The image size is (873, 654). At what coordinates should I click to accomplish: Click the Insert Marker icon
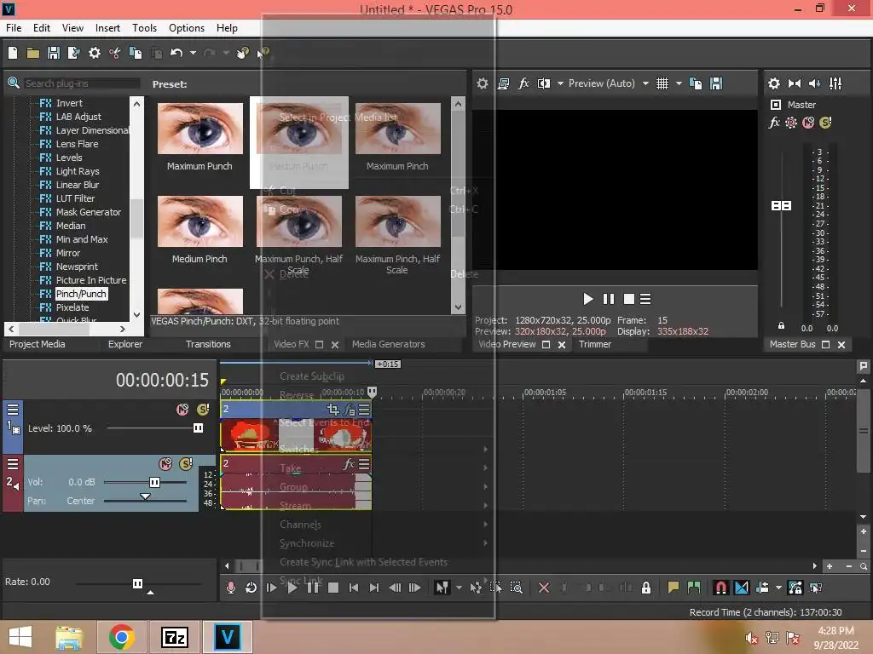(674, 588)
